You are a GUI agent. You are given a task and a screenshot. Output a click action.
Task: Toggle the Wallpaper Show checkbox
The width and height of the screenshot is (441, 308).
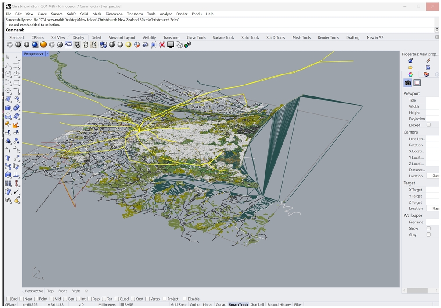pos(428,228)
